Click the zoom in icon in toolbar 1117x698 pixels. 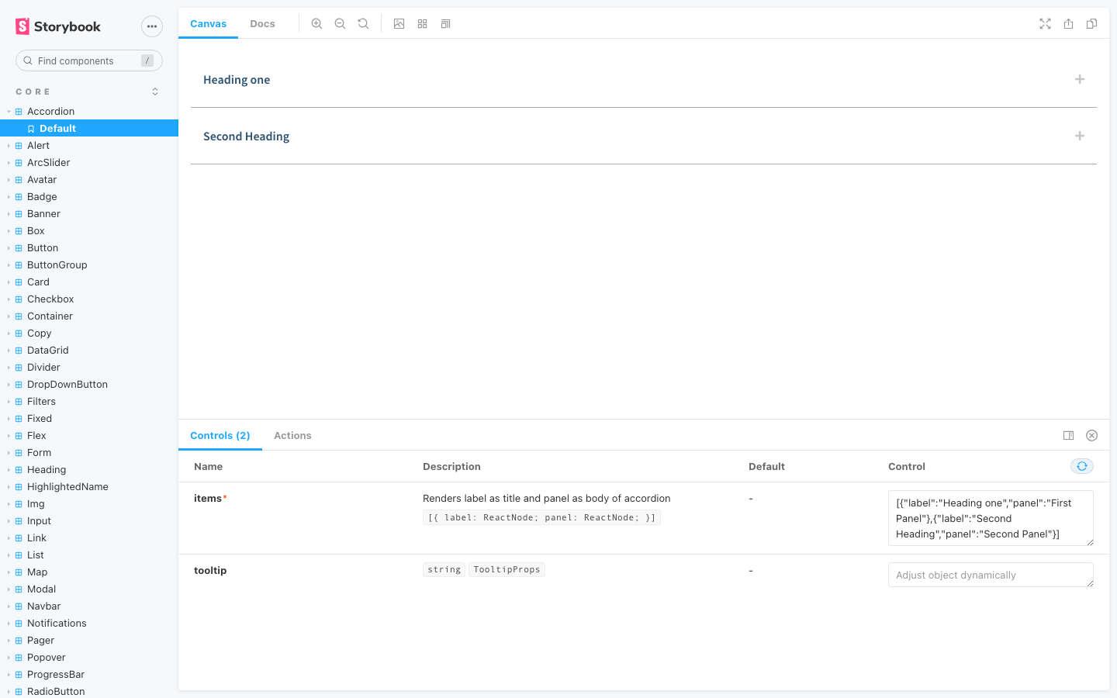click(x=316, y=24)
